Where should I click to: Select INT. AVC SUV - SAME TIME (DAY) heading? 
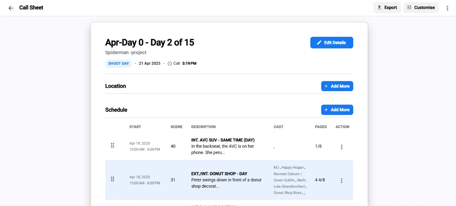(223, 140)
